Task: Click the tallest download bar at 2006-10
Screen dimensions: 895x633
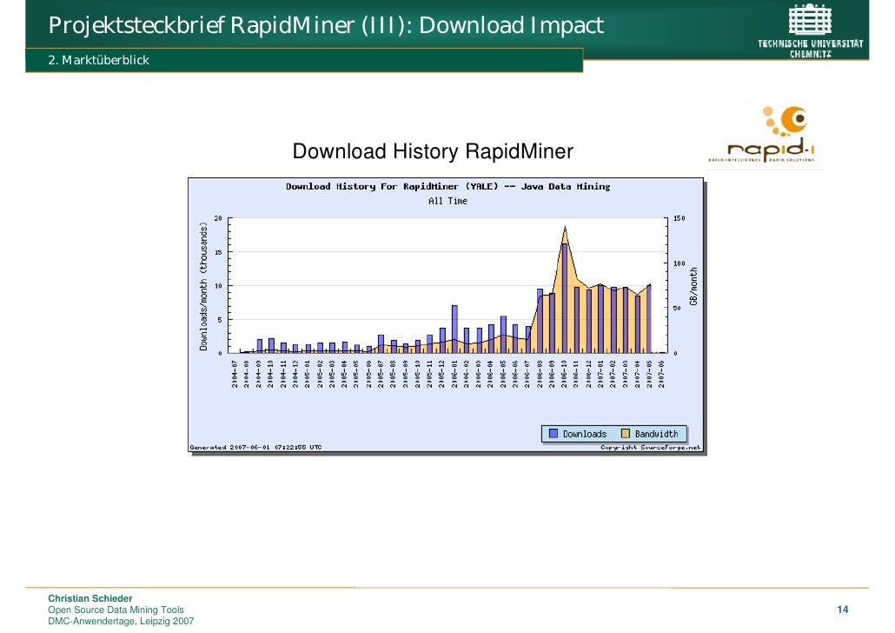Action: click(x=565, y=298)
